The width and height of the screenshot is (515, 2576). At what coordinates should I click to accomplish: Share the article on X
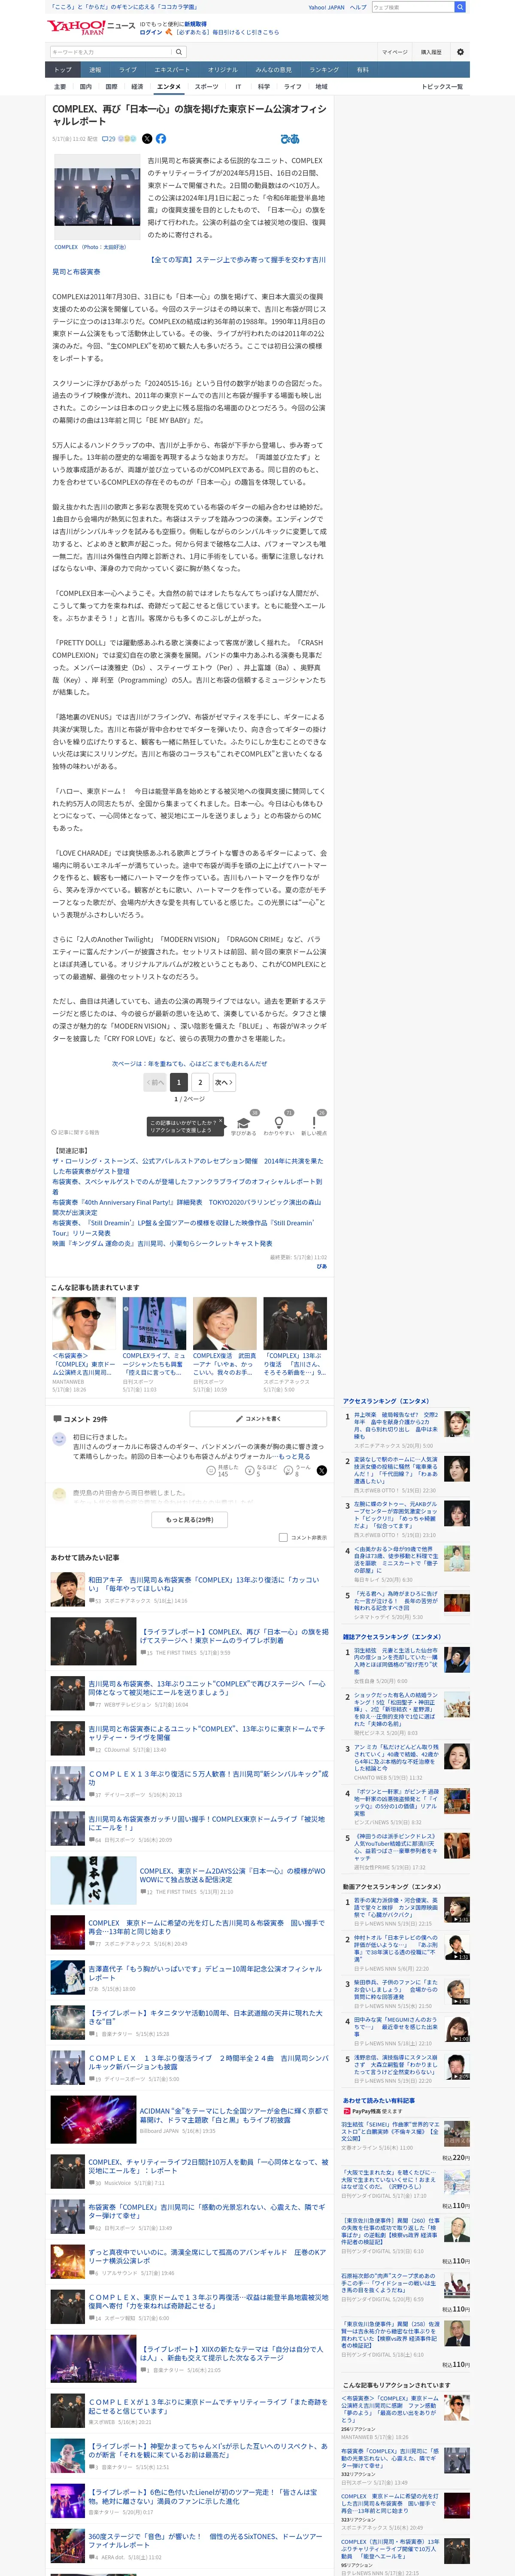coord(147,139)
